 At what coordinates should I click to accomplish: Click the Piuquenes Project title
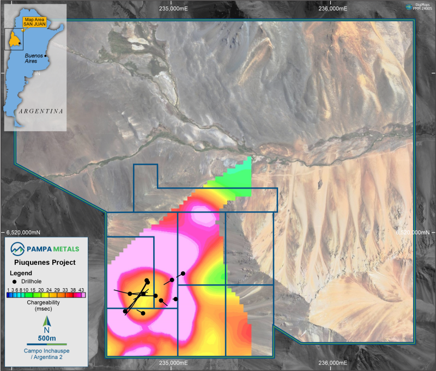[x=46, y=263]
